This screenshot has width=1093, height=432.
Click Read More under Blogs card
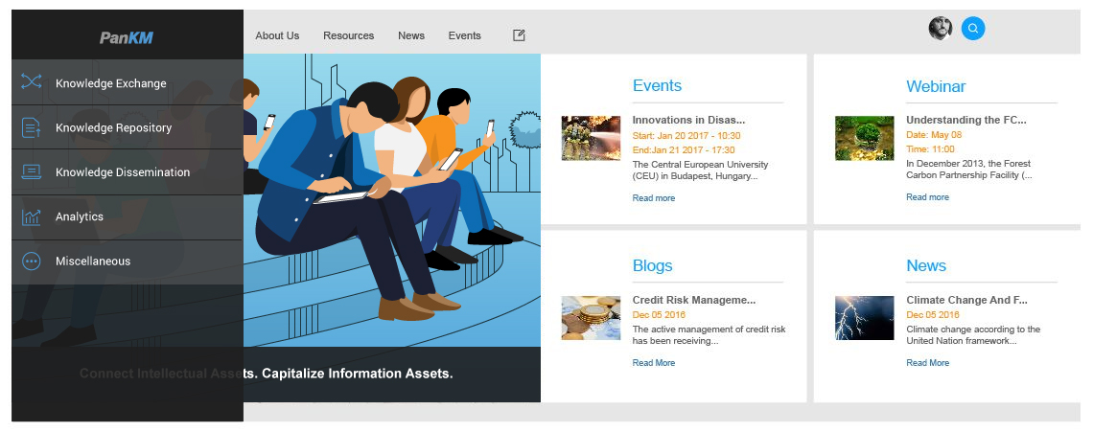click(654, 363)
